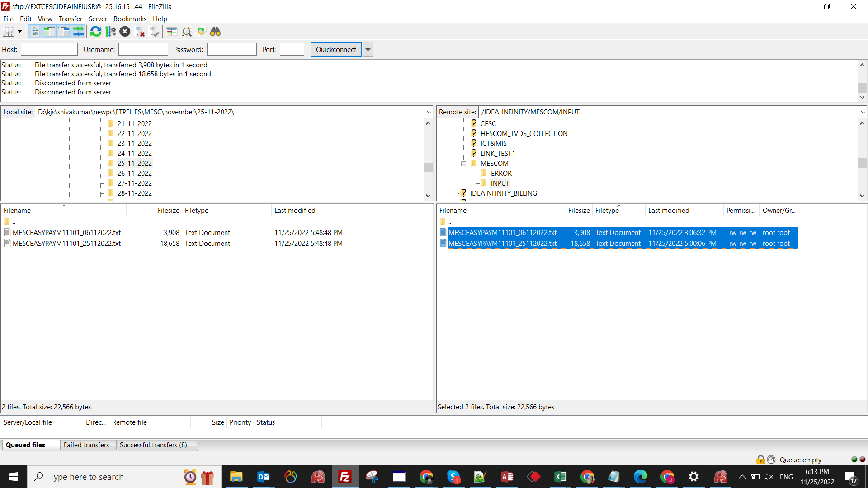
Task: Collapse the MESCOM remote folder
Action: pos(463,164)
